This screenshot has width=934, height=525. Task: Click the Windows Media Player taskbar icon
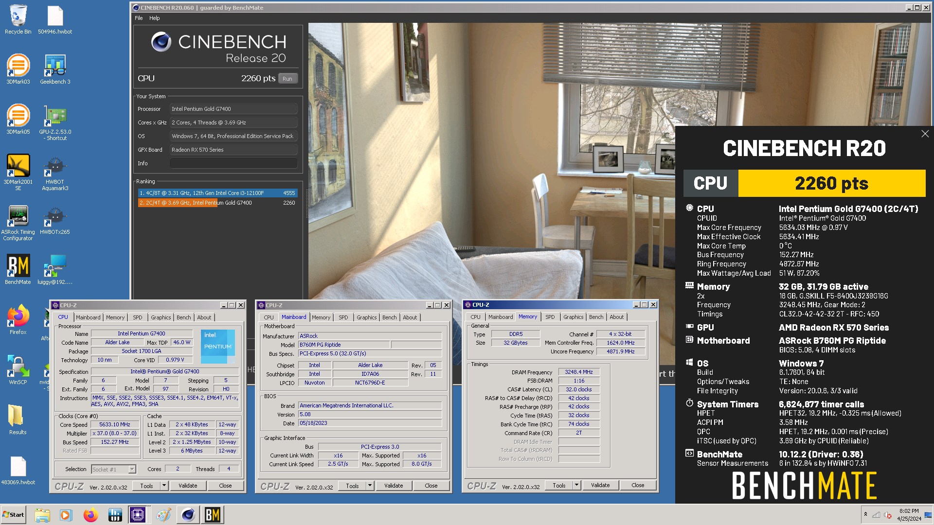tap(66, 515)
